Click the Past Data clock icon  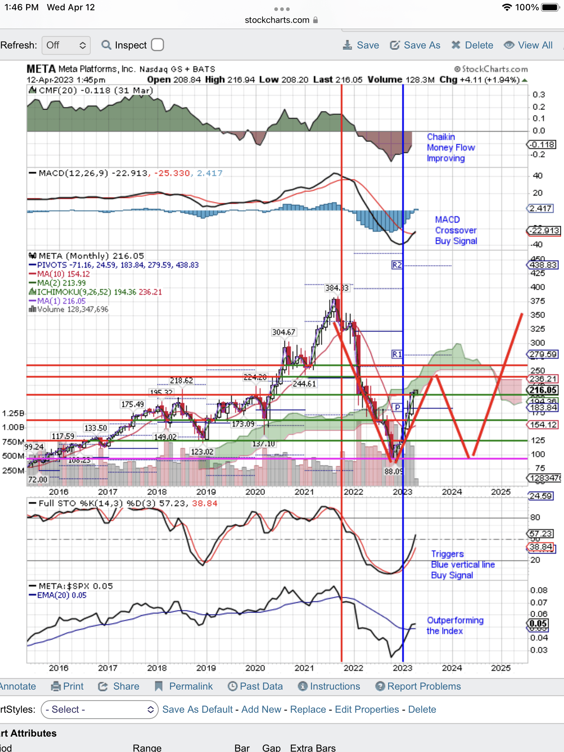point(232,686)
